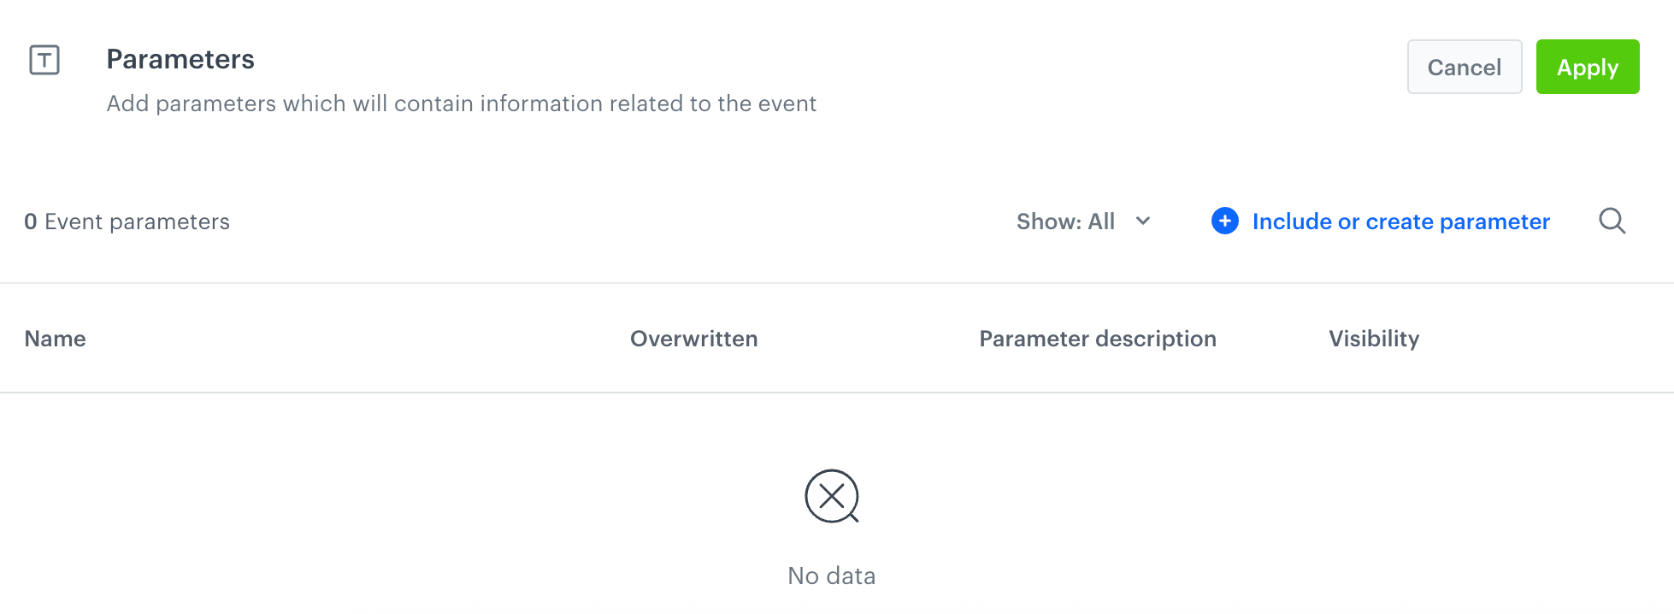Expand the Show filter using its chevron
The height and width of the screenshot is (614, 1674).
coord(1143,221)
